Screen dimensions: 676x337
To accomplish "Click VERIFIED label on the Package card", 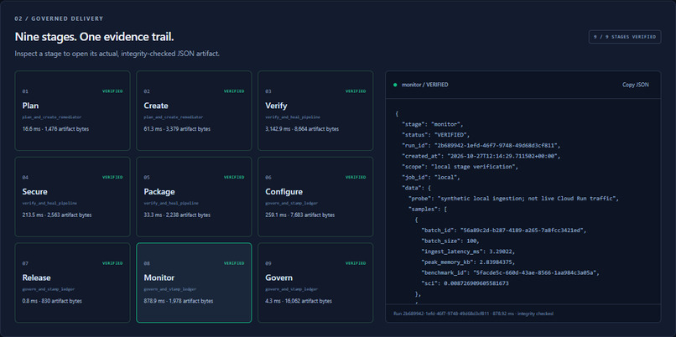I will (x=234, y=177).
